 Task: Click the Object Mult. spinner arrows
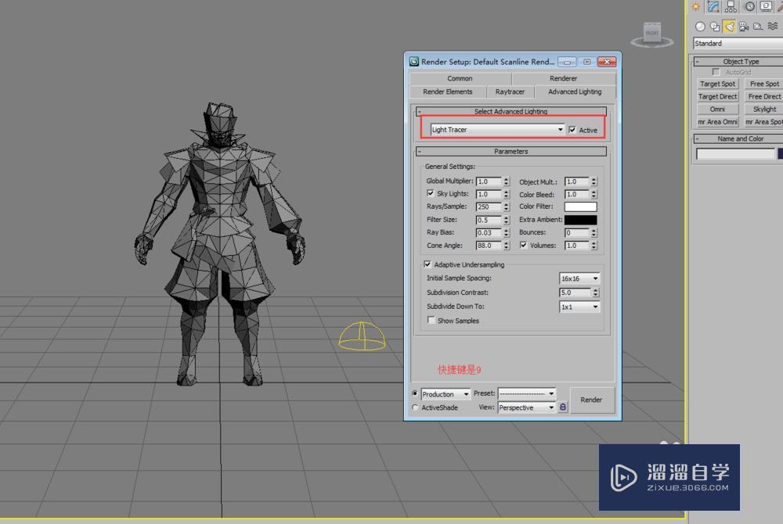594,181
